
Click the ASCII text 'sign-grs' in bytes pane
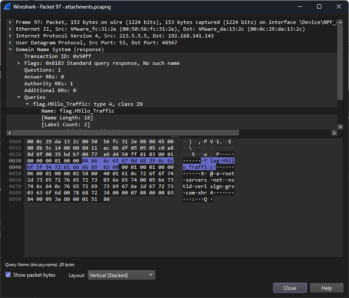point(222,186)
